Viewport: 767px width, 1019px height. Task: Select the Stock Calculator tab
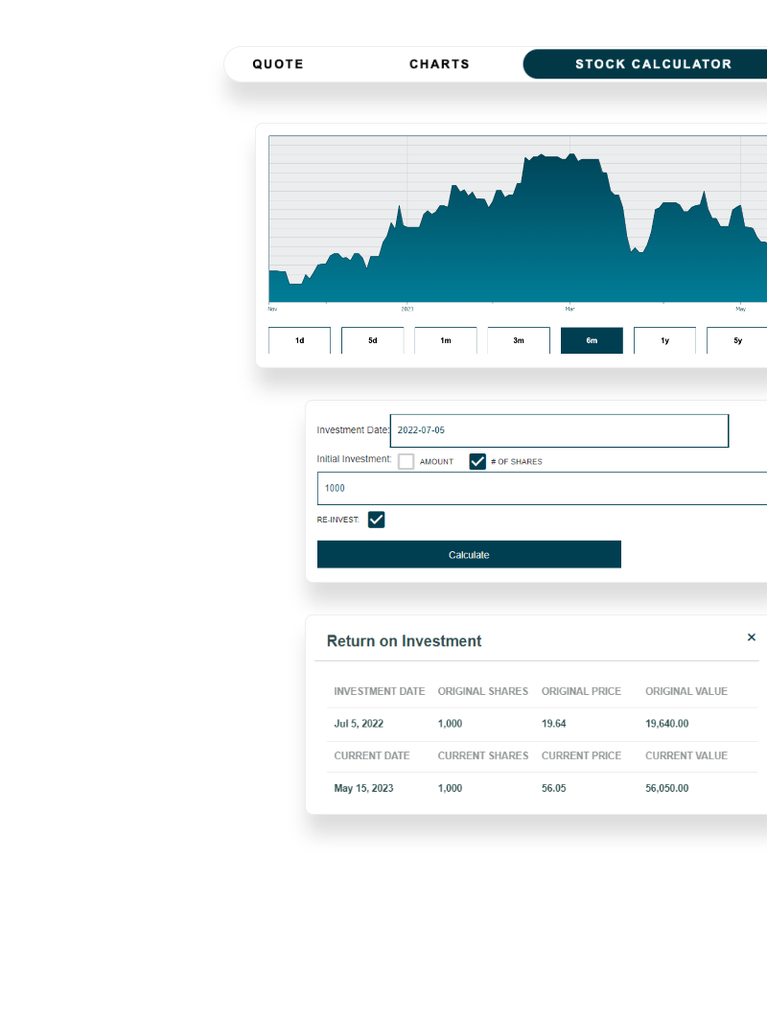click(x=653, y=64)
